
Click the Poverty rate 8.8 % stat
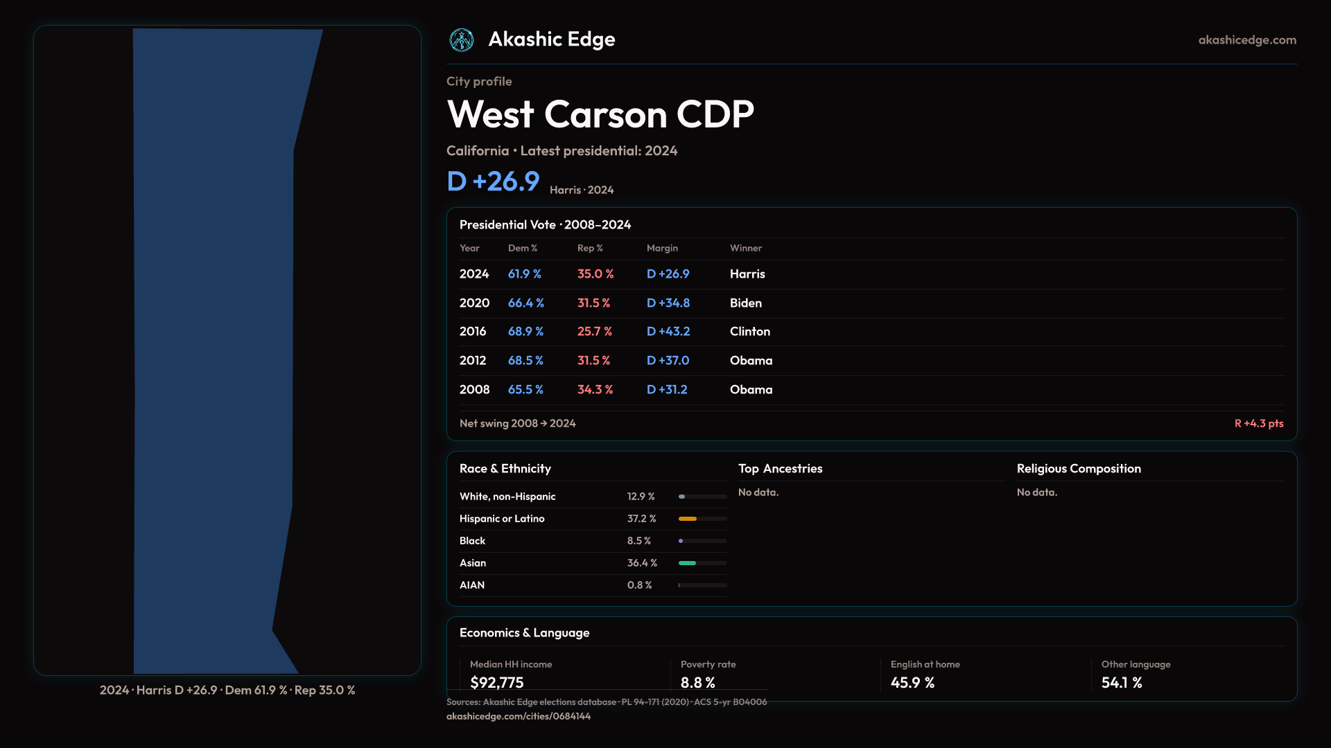tap(697, 682)
